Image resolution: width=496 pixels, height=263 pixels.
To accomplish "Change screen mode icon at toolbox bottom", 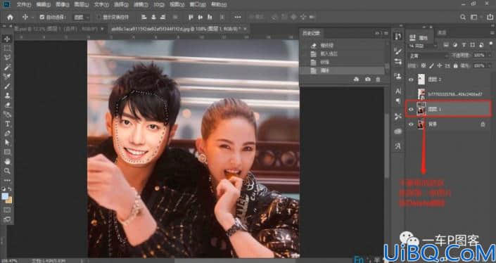I will 7,219.
